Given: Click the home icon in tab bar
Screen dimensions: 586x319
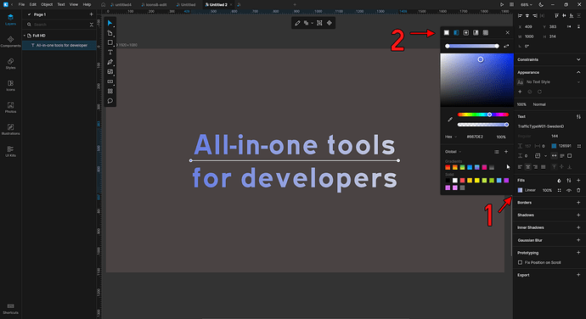Looking at the screenshot, I should 103,4.
